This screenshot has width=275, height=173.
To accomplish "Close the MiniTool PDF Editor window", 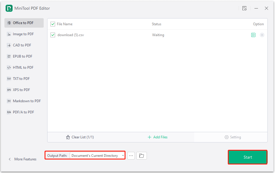I will pyautogui.click(x=266, y=8).
